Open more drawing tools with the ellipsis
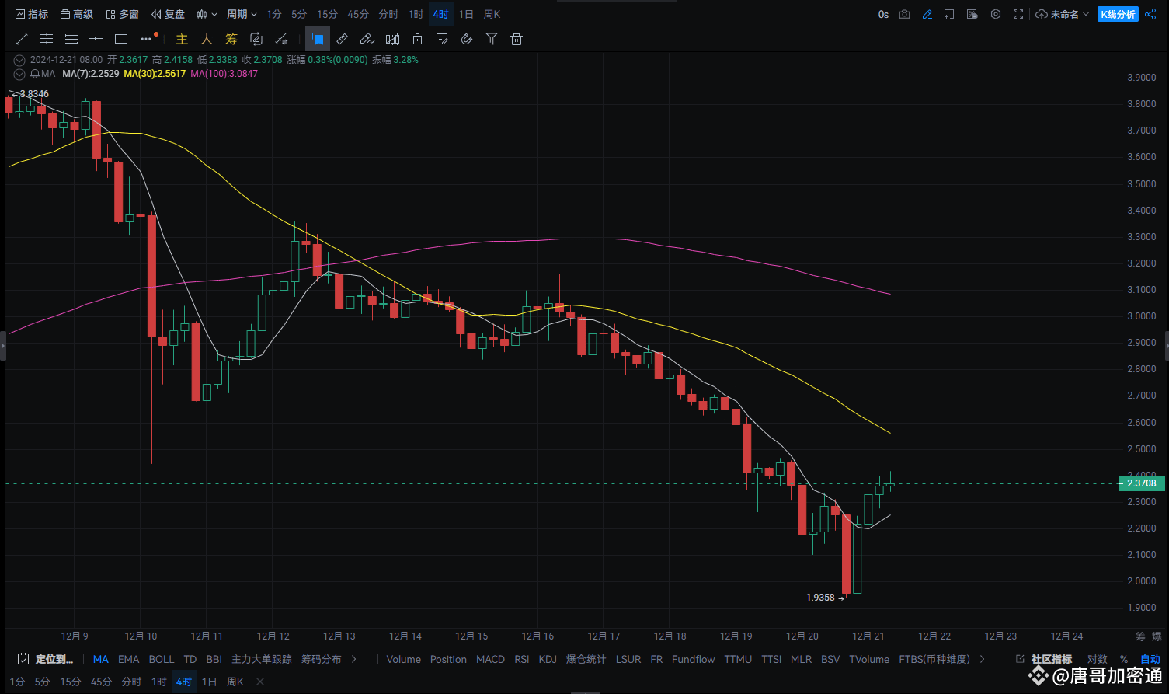The image size is (1169, 694). click(147, 39)
